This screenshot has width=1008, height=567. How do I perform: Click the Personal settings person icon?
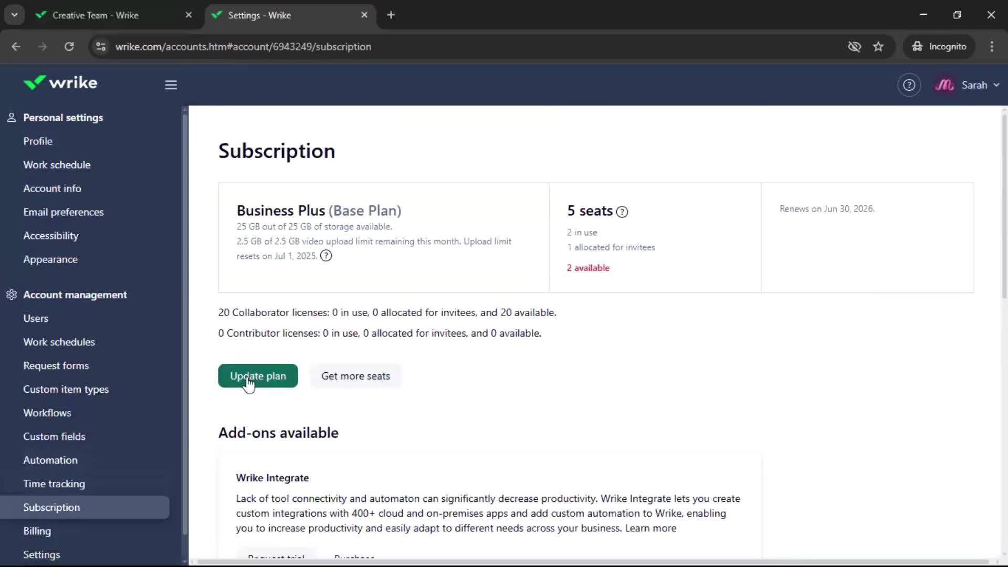click(12, 118)
